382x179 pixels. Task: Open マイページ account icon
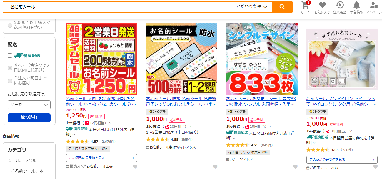pos(374,7)
